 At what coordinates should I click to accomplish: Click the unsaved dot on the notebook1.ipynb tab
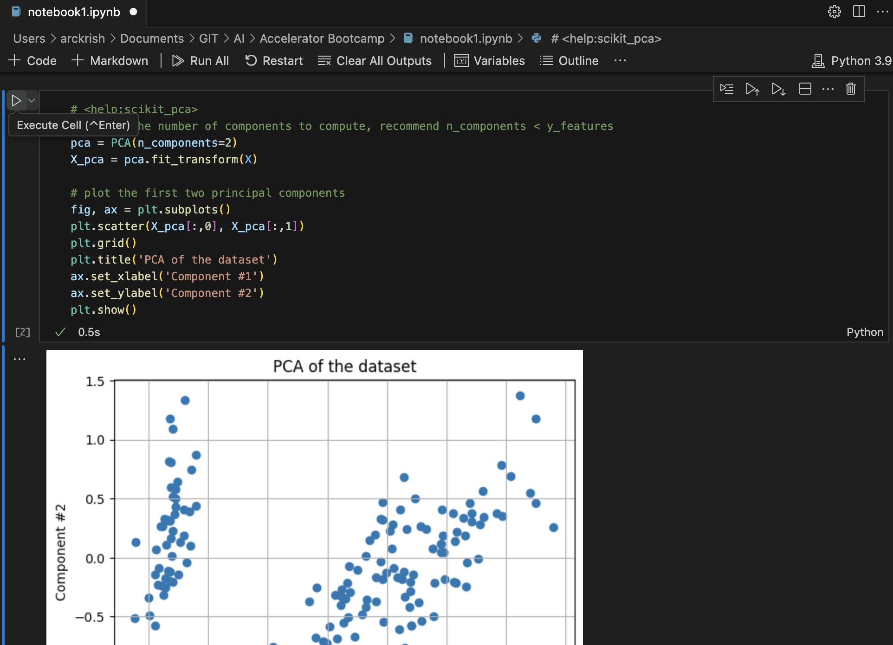(x=134, y=12)
